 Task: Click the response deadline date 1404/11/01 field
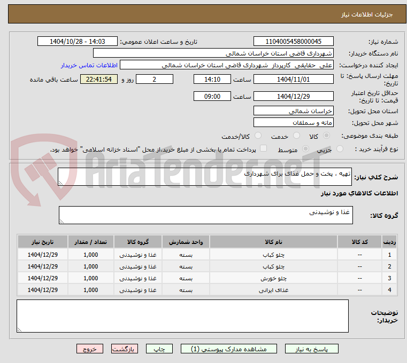293,80
